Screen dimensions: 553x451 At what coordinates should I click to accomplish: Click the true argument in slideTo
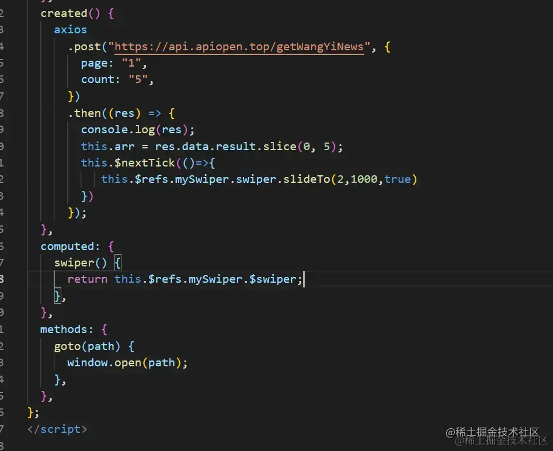point(398,179)
